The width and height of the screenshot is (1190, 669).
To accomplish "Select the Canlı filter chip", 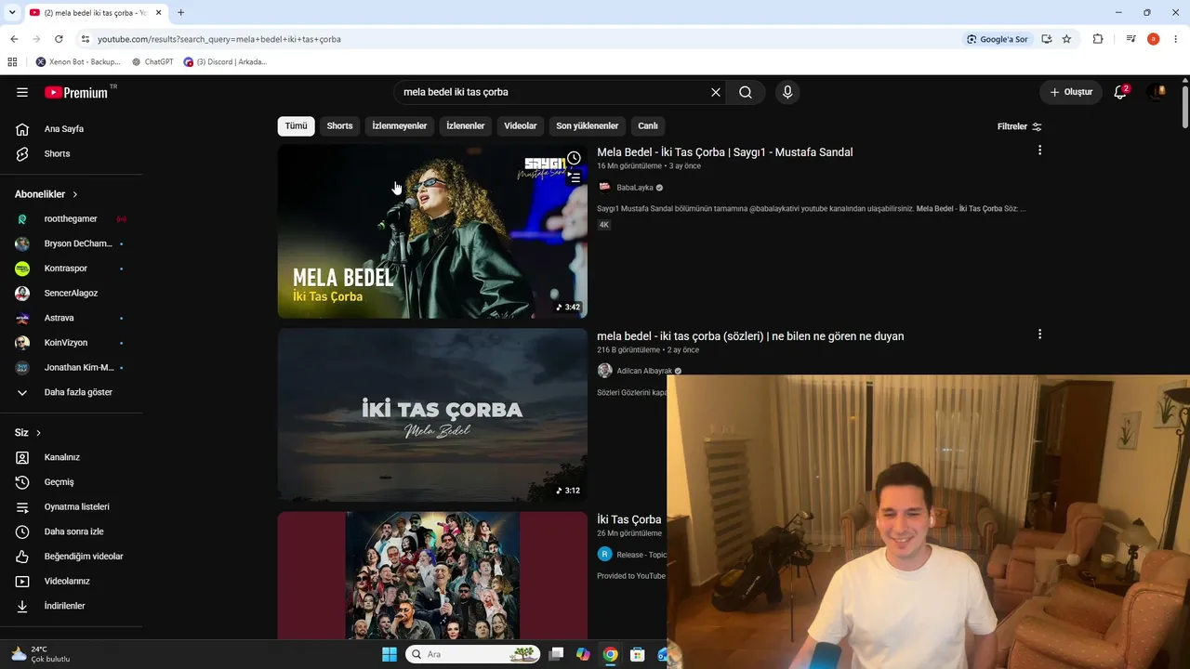I will (x=648, y=126).
